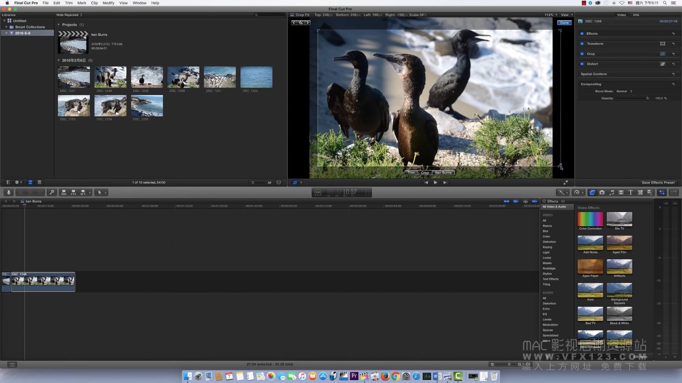Open viewer View options dropdown
Viewport: 682px width, 383px height.
[567, 15]
